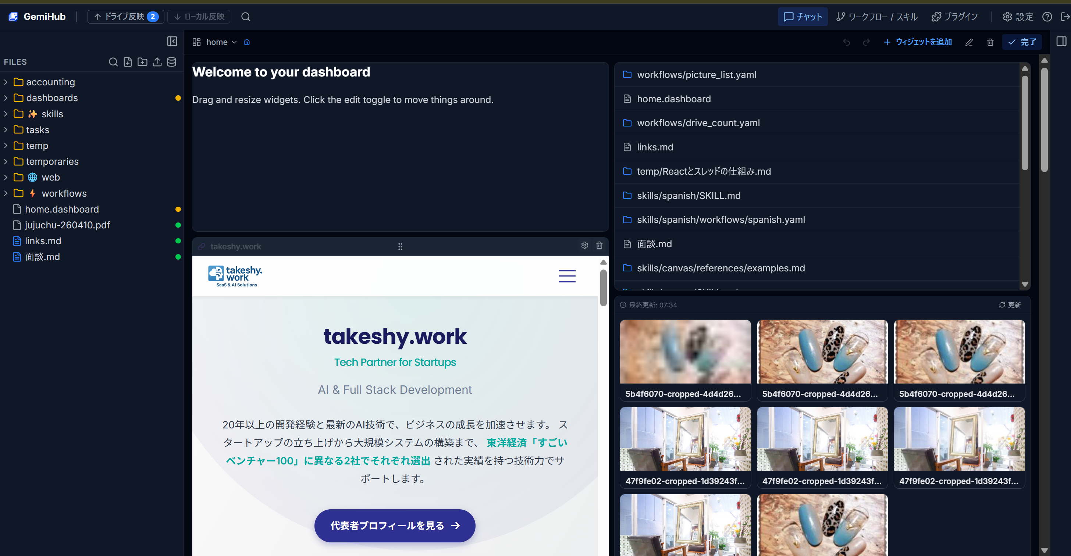Click the recent files list scrollbar

coord(1025,122)
